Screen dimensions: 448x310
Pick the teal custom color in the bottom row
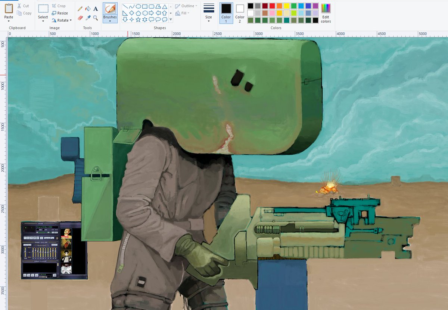[287, 20]
